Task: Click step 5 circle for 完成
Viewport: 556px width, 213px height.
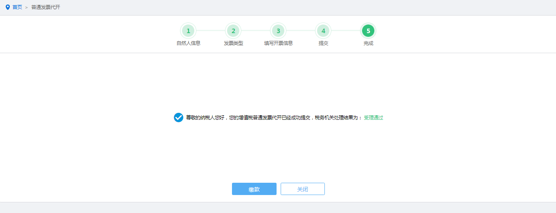Action: (x=368, y=31)
